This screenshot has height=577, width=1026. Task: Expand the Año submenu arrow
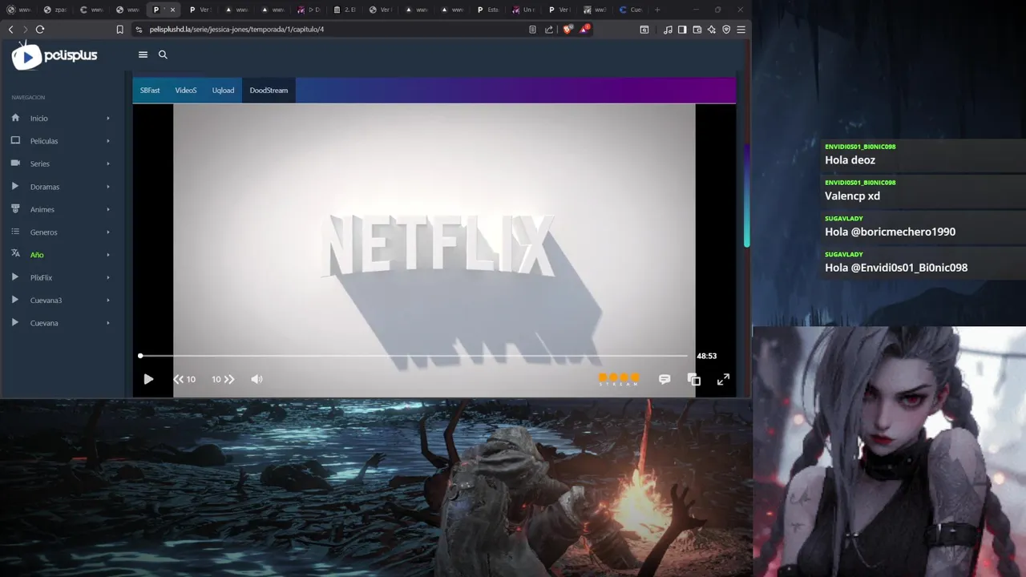(x=108, y=255)
